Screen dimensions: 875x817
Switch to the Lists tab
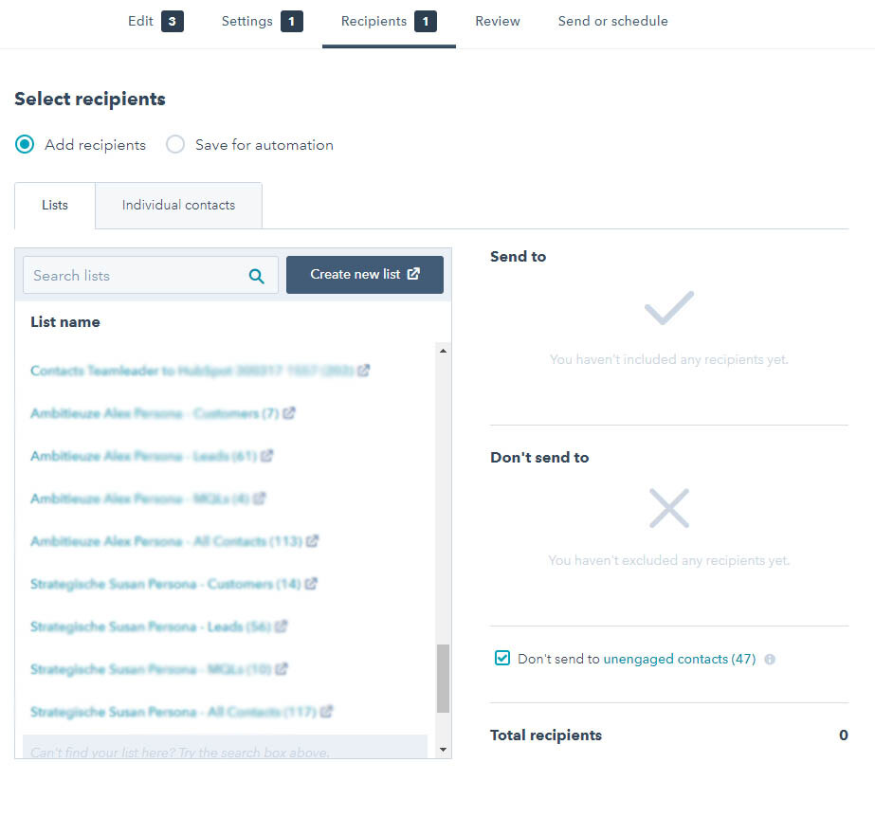[55, 206]
